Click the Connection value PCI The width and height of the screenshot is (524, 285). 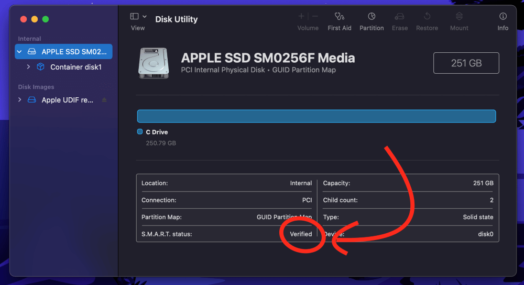[x=307, y=200]
